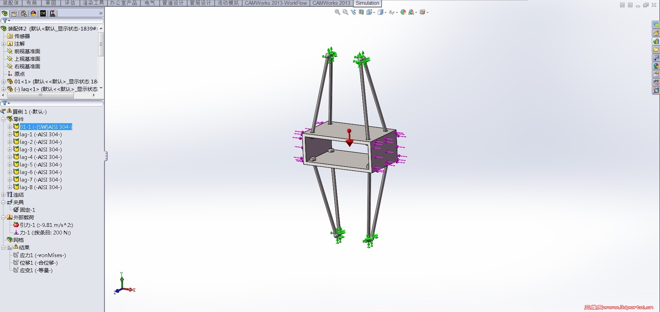This screenshot has width=660, height=312.
Task: Expand the 01<1> component node
Action: pyautogui.click(x=3, y=82)
